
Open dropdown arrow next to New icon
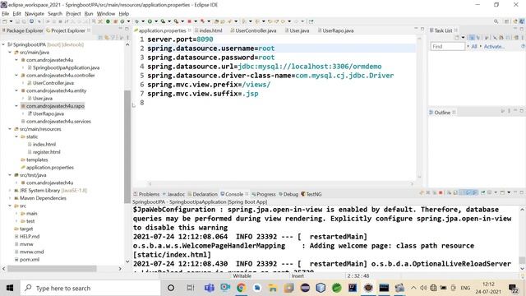(x=11, y=21)
